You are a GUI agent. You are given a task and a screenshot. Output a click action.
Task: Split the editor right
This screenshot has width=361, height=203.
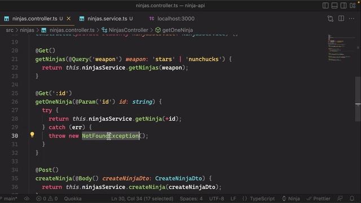pos(341,19)
